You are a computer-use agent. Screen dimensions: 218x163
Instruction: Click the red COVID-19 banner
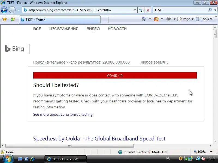pyautogui.click(x=115, y=76)
